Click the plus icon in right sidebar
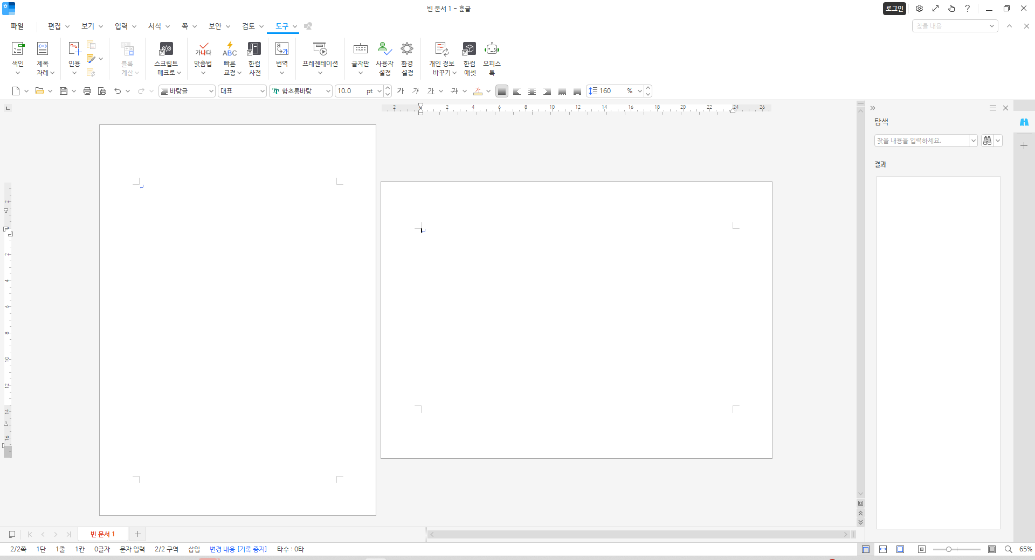The image size is (1035, 560). (1024, 145)
